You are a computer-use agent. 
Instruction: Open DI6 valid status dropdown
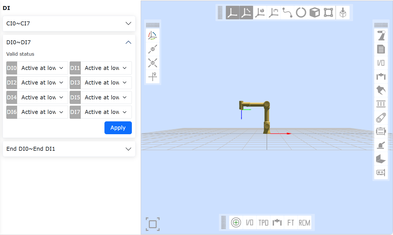[x=43, y=112]
